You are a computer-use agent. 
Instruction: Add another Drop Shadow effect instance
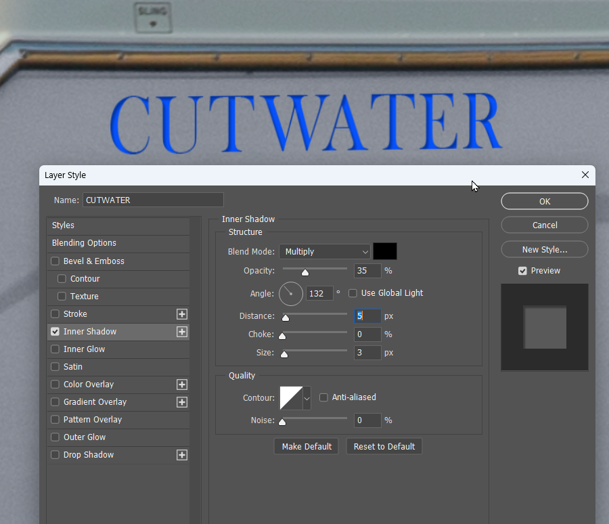click(181, 454)
